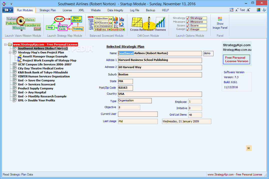Viewport: 269px width, 179px height.
Task: Click the Adress 2 field 60 Harvard Way
Action: [x=160, y=67]
